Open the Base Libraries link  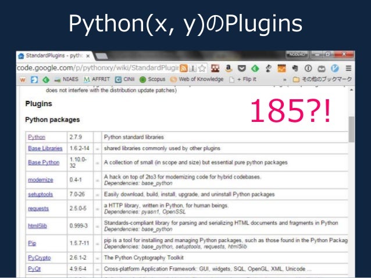[x=45, y=149]
